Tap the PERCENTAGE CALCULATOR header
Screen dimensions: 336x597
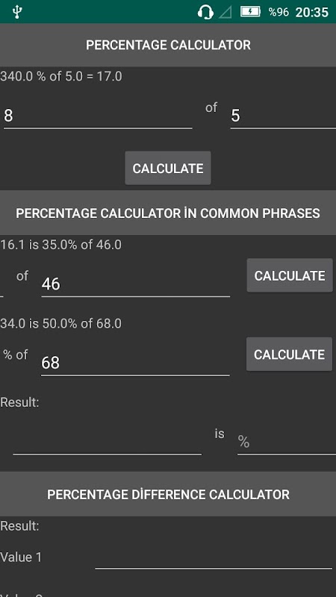[x=168, y=45]
